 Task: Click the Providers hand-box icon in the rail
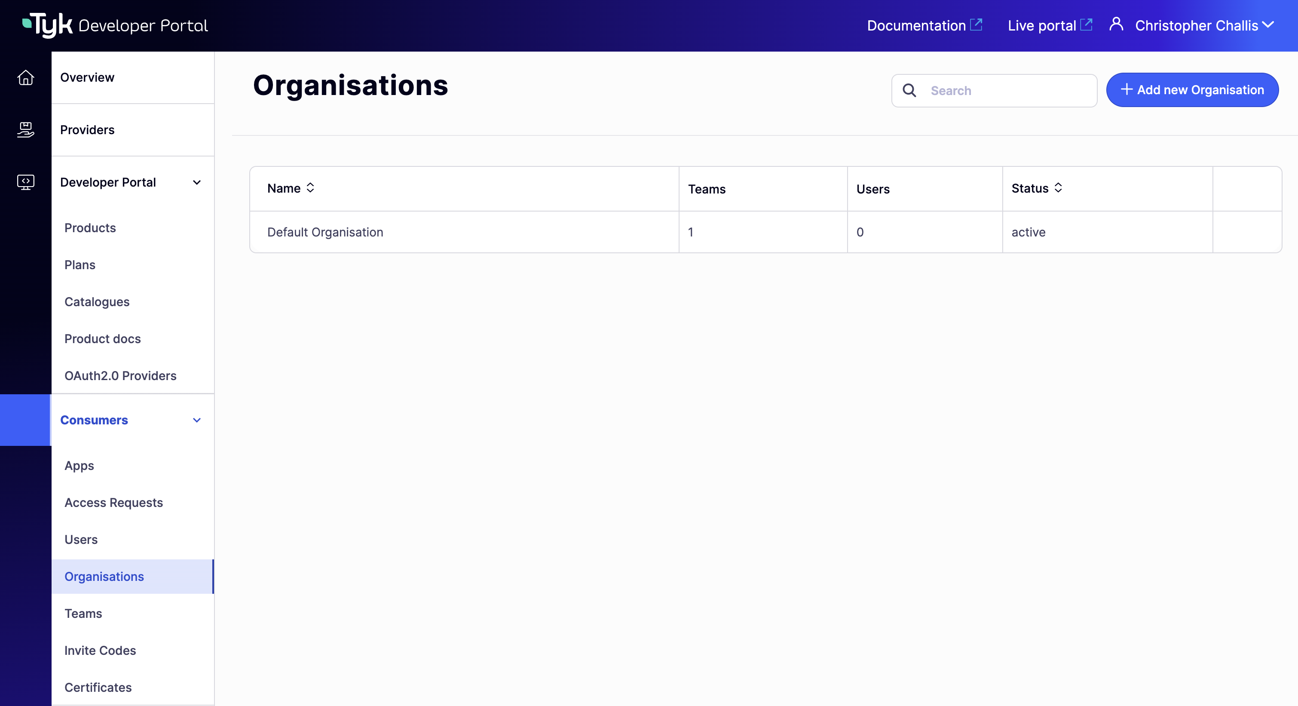25,129
